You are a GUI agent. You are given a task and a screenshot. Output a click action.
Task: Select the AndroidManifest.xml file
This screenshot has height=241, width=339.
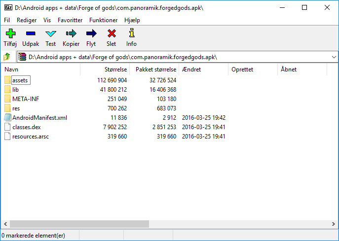39,117
